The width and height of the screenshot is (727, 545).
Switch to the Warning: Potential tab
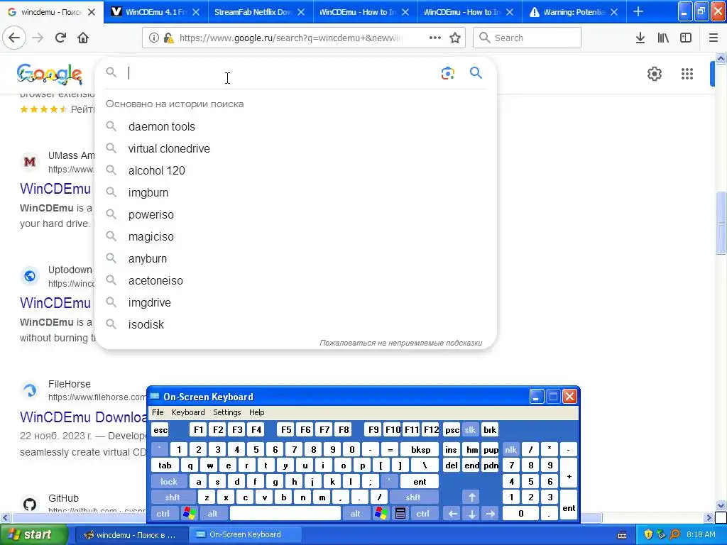pyautogui.click(x=574, y=12)
